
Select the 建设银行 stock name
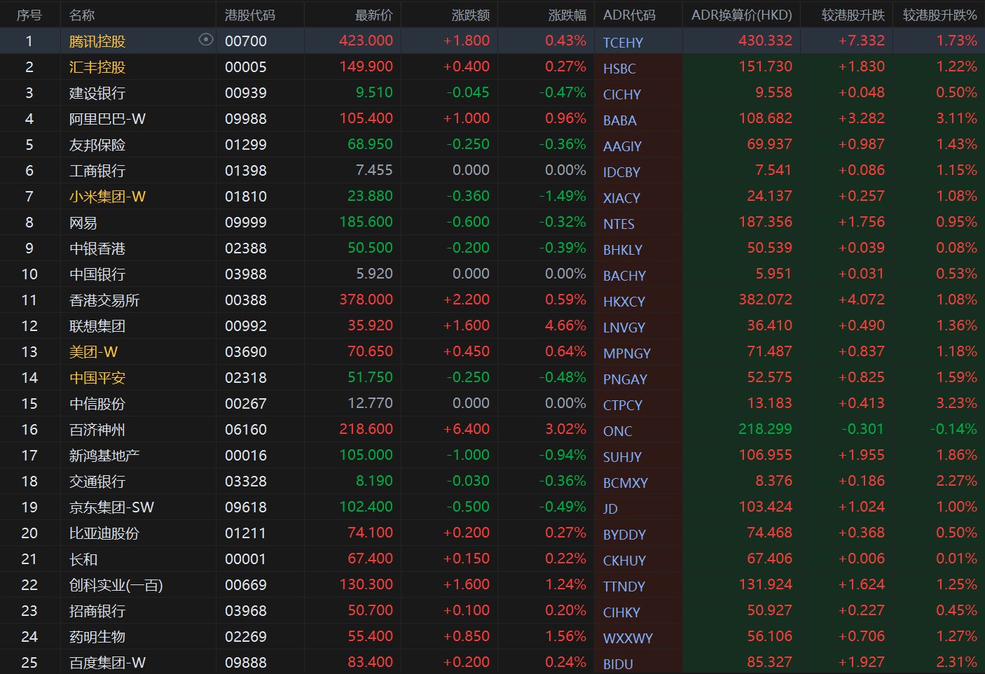97,93
